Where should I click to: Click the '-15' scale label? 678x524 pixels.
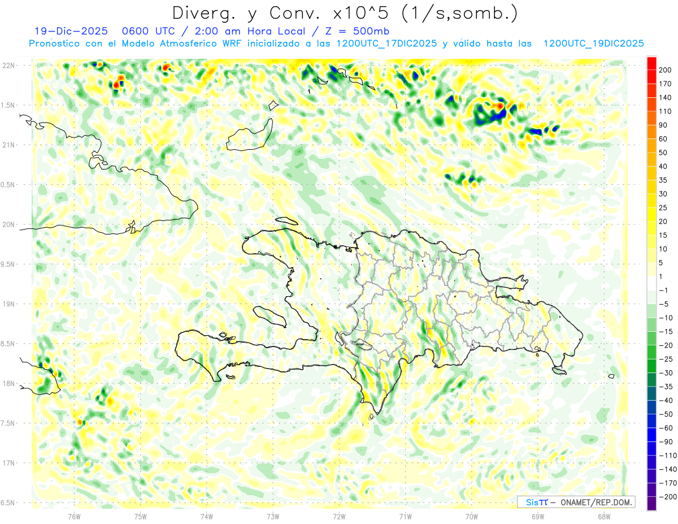666,332
